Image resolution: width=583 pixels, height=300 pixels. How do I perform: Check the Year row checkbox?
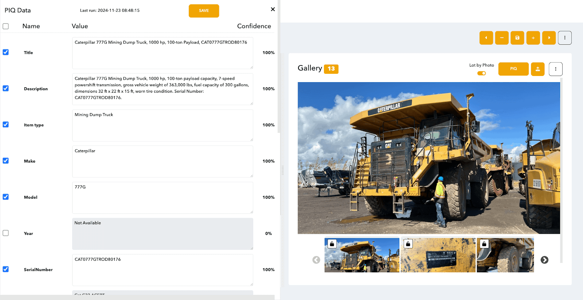coord(6,233)
